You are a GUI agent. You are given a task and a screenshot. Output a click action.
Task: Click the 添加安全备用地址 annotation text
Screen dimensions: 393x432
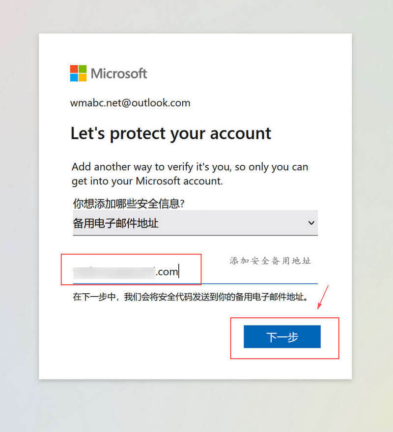(x=270, y=261)
